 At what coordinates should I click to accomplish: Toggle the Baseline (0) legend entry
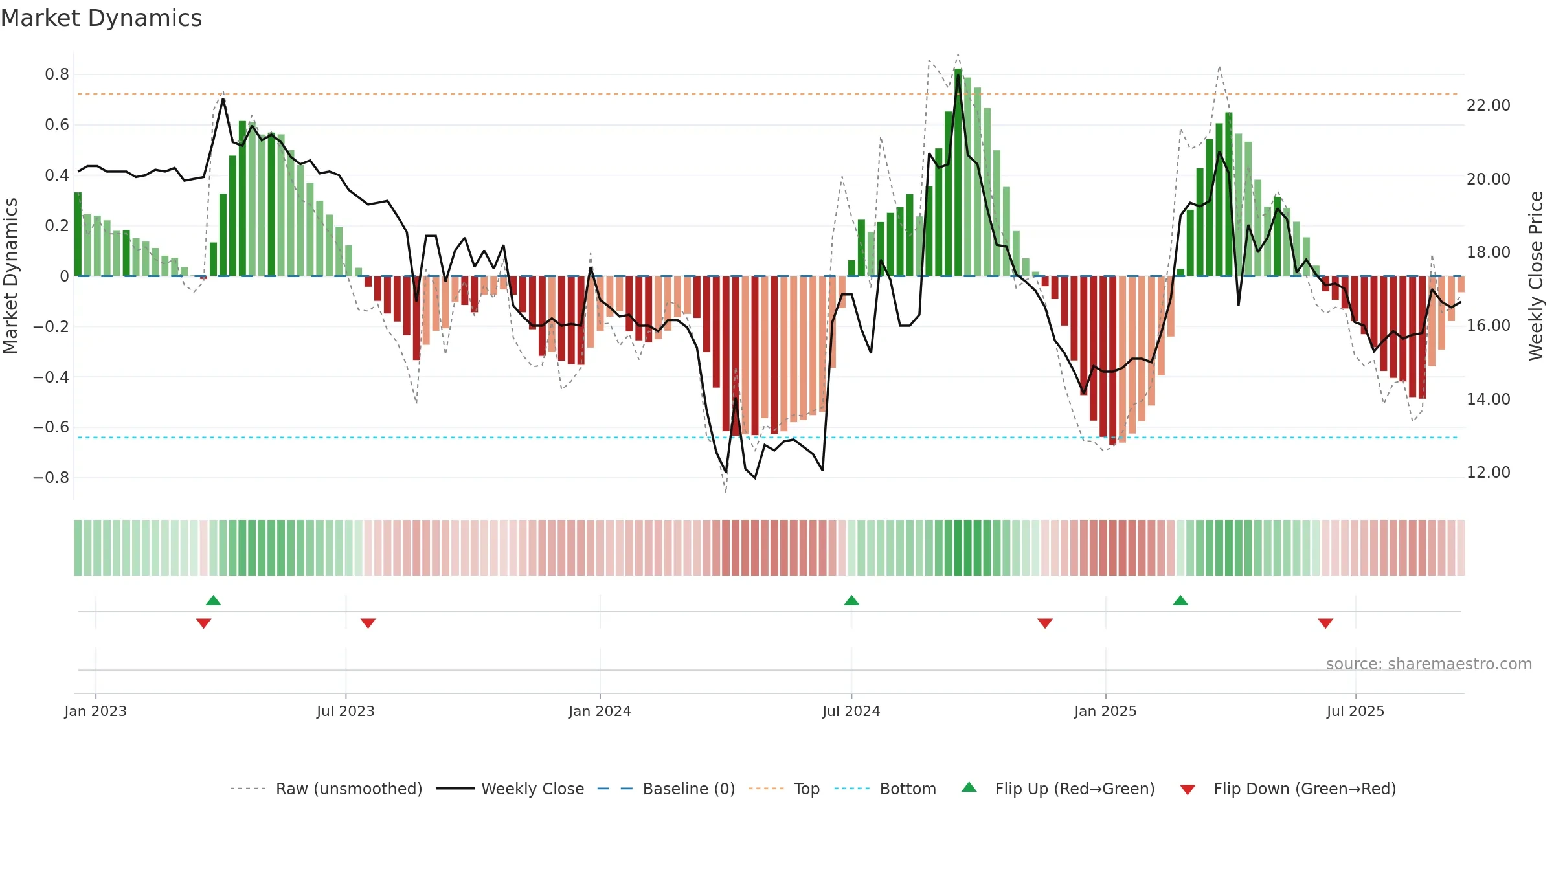click(666, 789)
